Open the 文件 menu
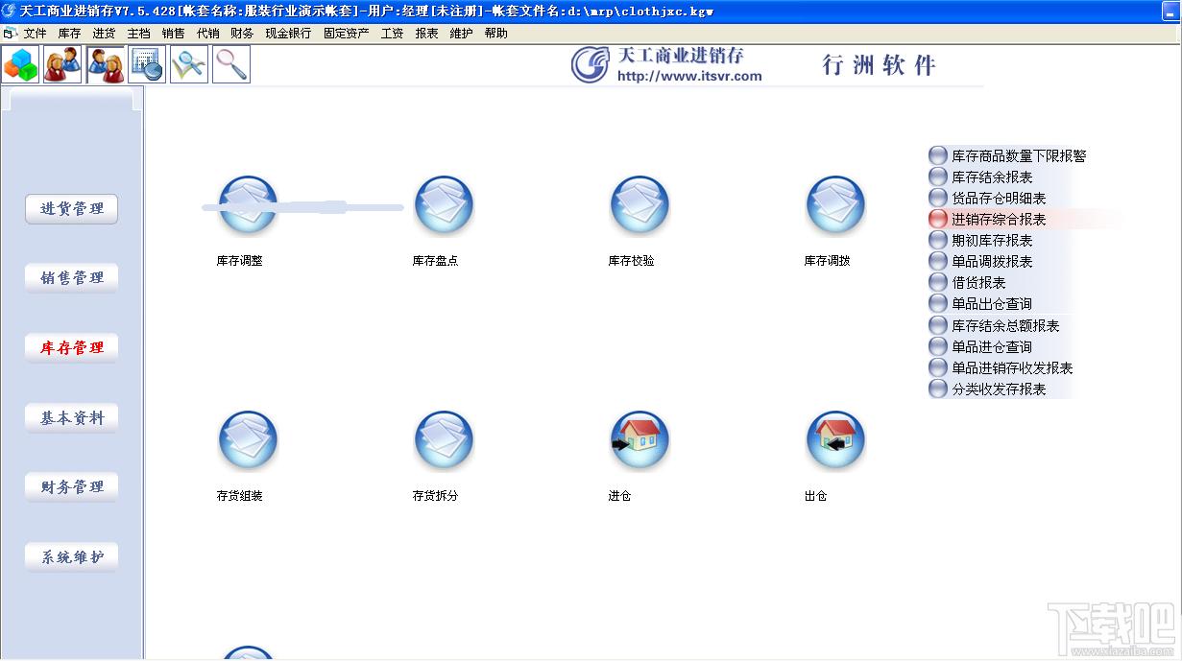 click(x=35, y=33)
